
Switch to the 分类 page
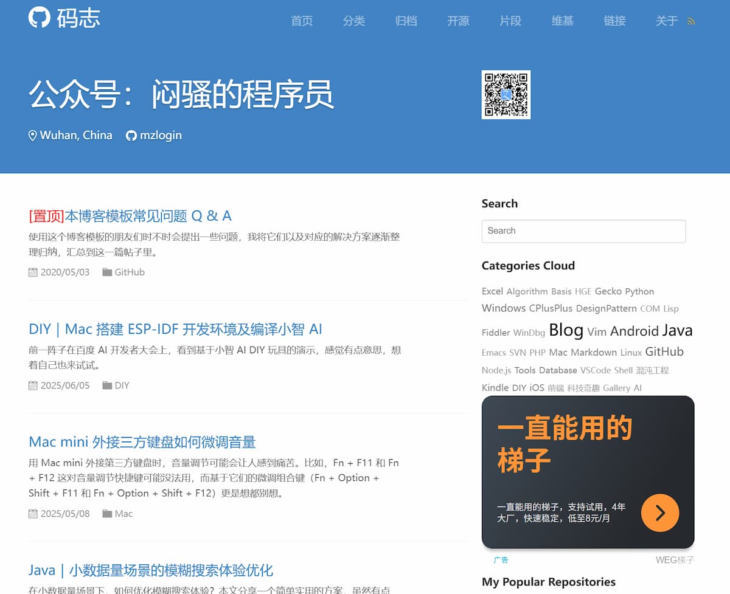click(354, 21)
